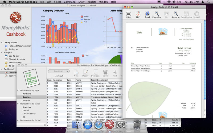Show Posted transactions
This screenshot has width=213, height=133.
click(26, 110)
